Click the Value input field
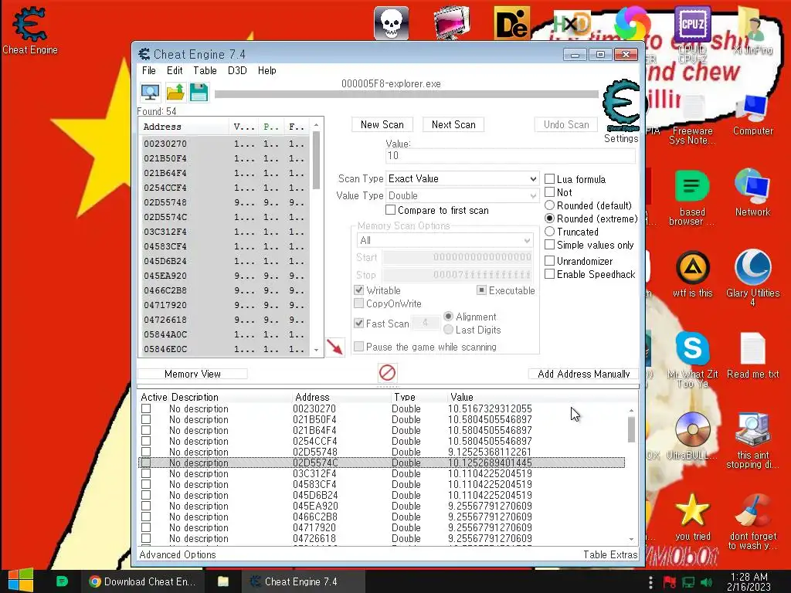 click(511, 155)
